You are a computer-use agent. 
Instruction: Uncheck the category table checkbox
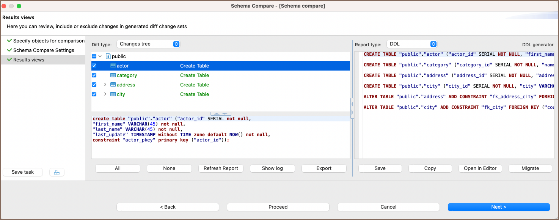94,75
